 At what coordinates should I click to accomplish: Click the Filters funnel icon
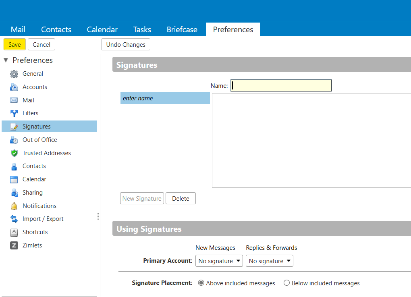[x=14, y=114]
